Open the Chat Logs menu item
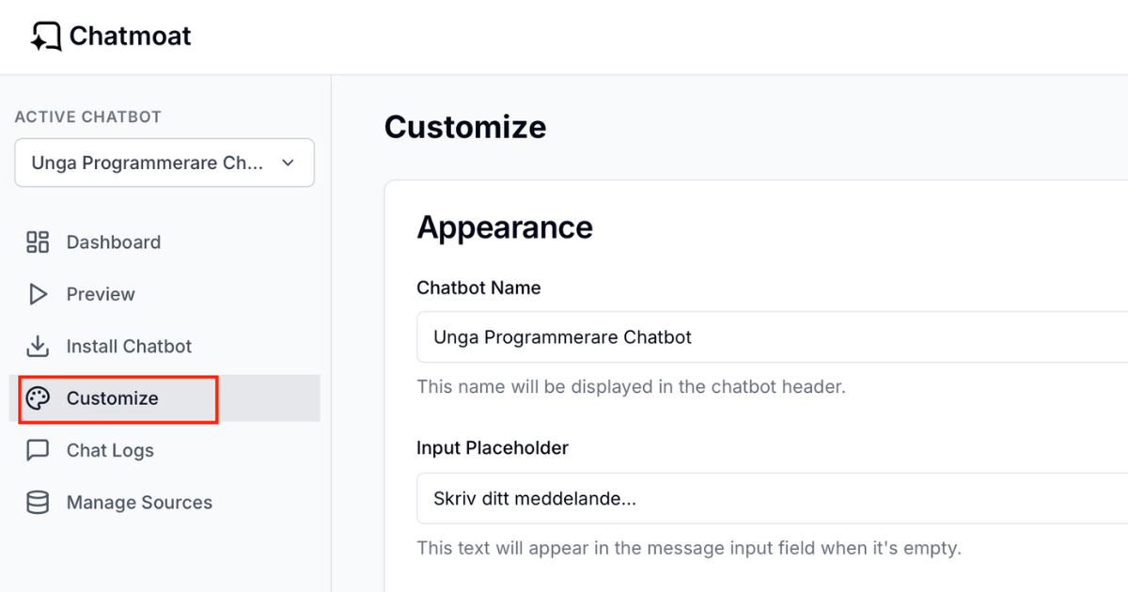1128x592 pixels. pos(110,450)
